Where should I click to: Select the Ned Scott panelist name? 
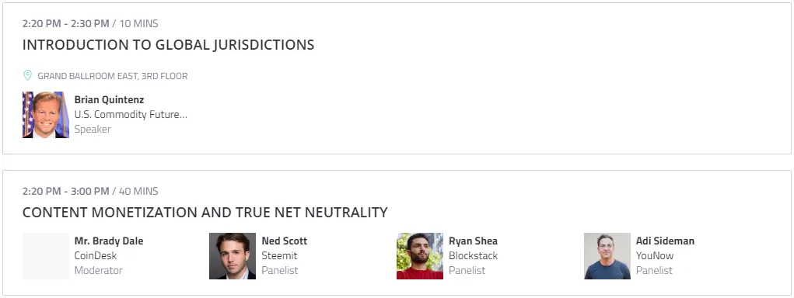(284, 241)
